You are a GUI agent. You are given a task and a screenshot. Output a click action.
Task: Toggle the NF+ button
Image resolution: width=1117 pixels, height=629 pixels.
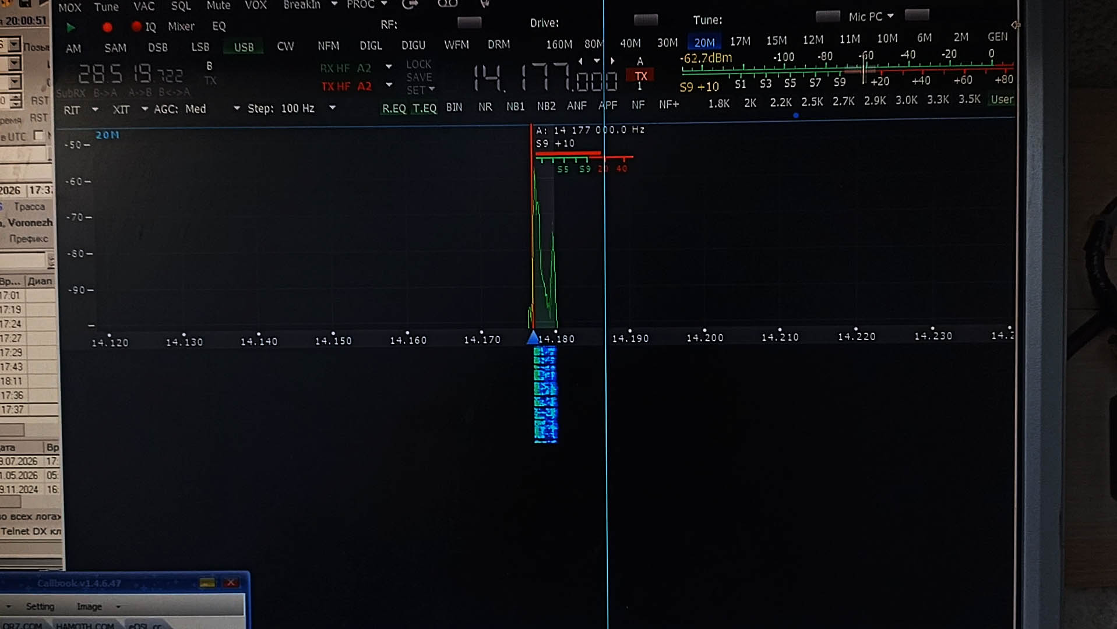[x=669, y=104]
